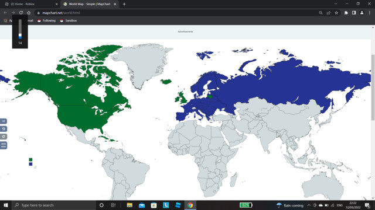Expand the tab search chevron
The image size is (375, 210).
pos(336,4)
